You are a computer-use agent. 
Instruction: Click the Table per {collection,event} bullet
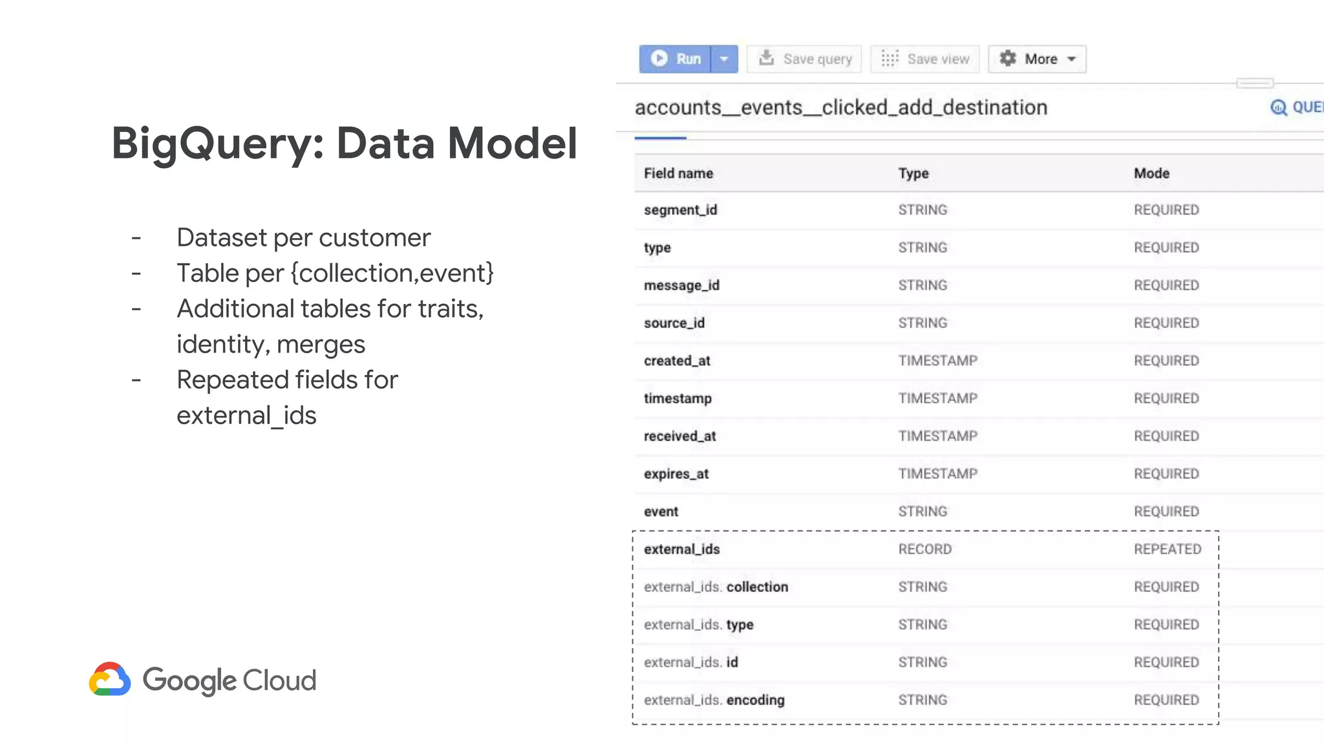click(x=335, y=274)
